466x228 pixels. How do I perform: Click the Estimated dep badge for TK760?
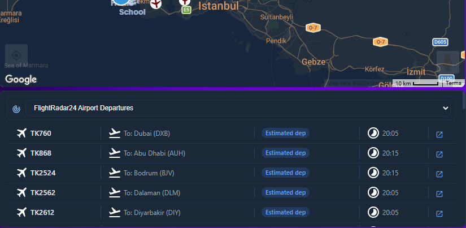coord(285,133)
